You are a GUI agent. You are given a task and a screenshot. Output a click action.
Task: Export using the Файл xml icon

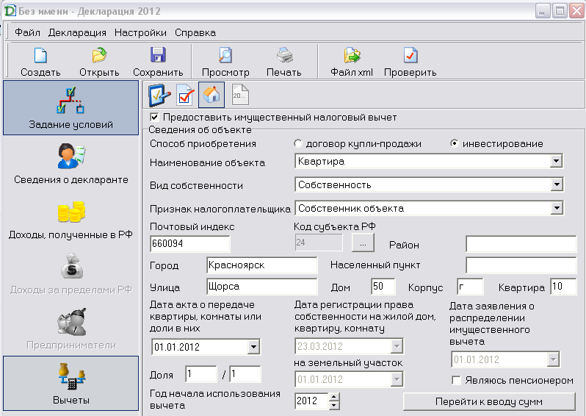(x=352, y=57)
